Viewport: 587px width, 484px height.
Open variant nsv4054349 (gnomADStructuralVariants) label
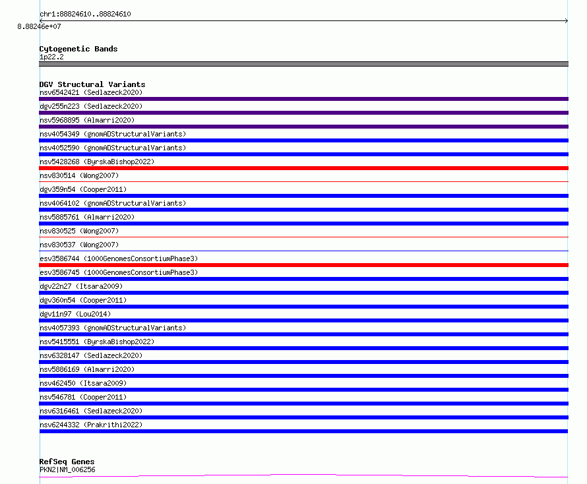[x=113, y=134]
